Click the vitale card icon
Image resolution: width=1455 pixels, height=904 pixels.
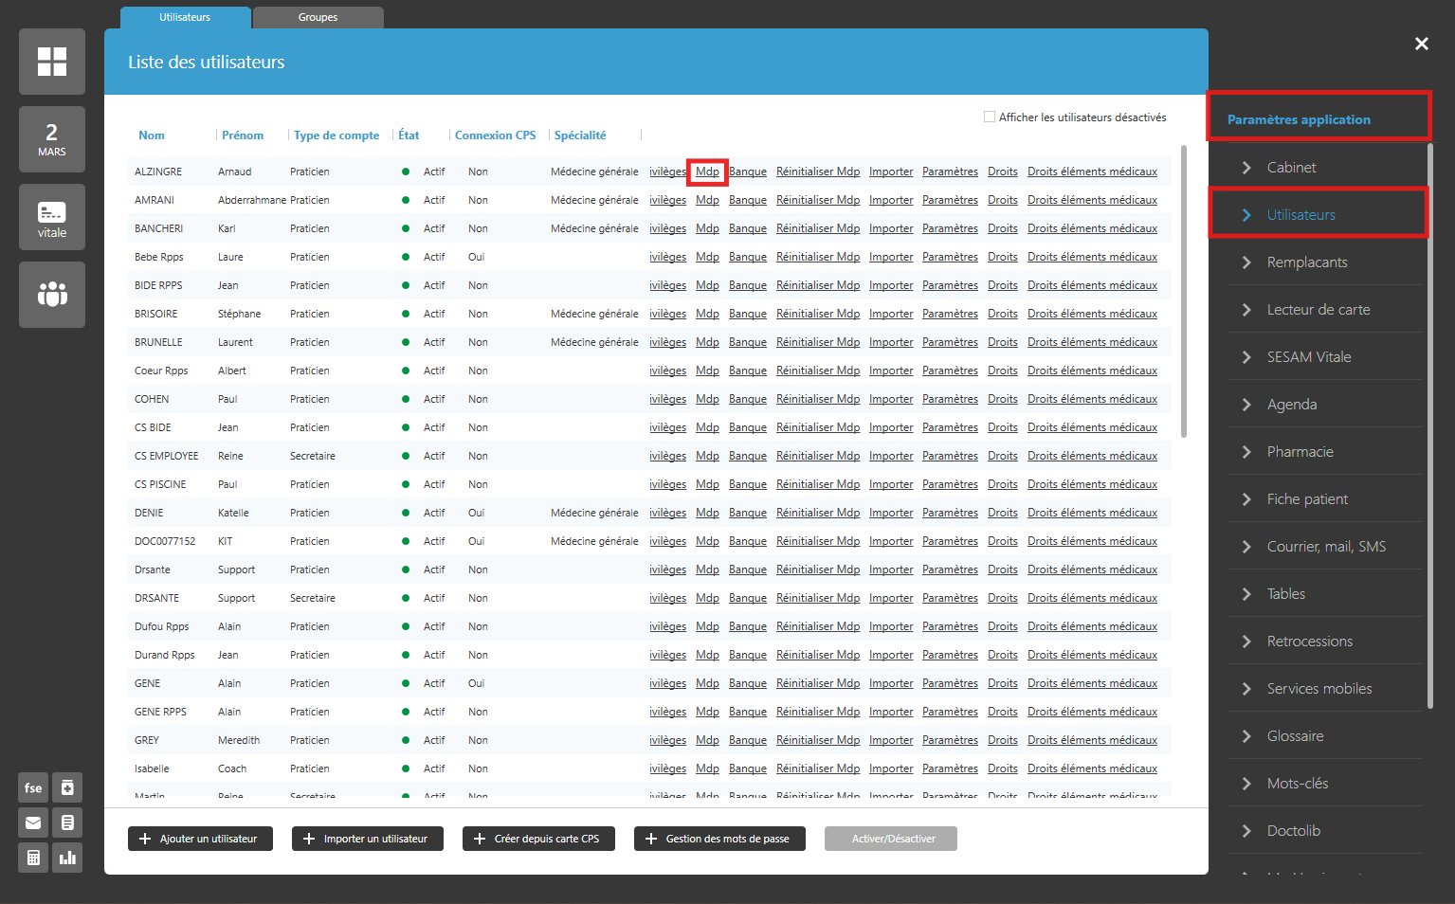(52, 217)
